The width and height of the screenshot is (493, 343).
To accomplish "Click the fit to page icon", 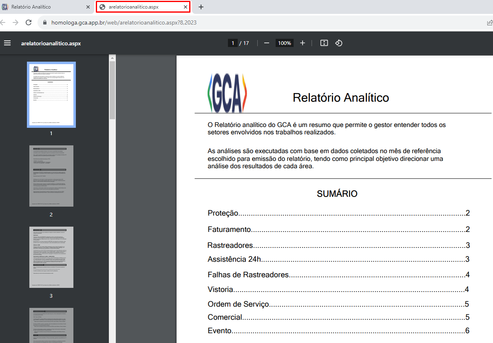I will pos(324,43).
